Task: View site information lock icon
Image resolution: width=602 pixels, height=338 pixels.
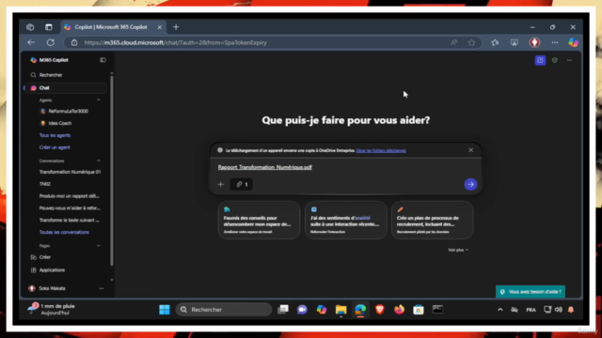Action: pyautogui.click(x=74, y=42)
